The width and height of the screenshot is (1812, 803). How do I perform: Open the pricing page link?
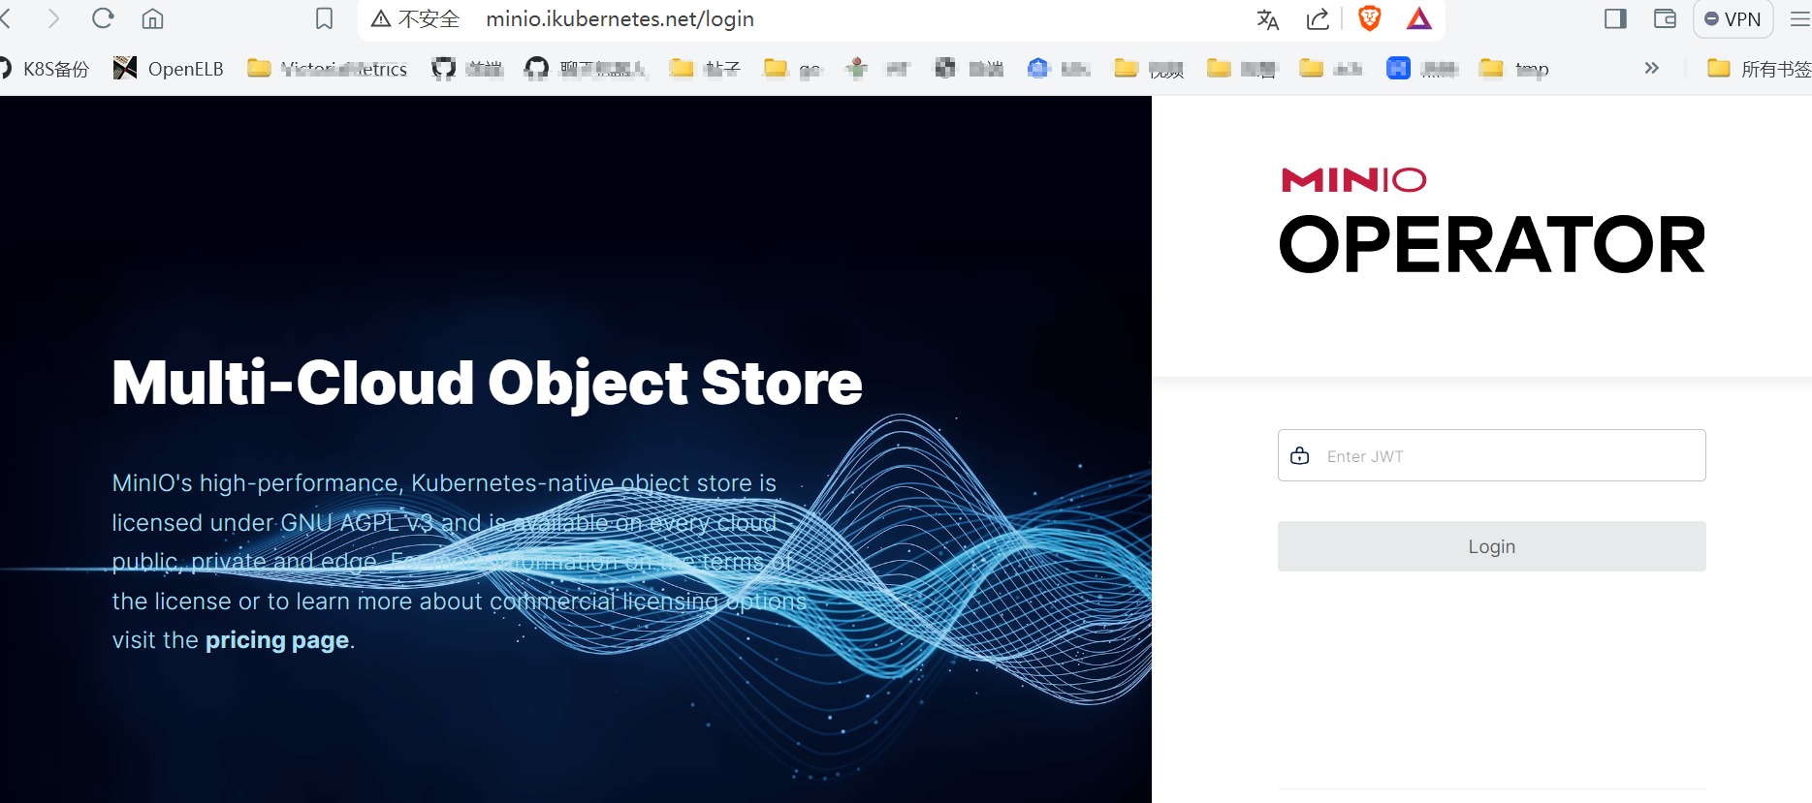[x=277, y=640]
